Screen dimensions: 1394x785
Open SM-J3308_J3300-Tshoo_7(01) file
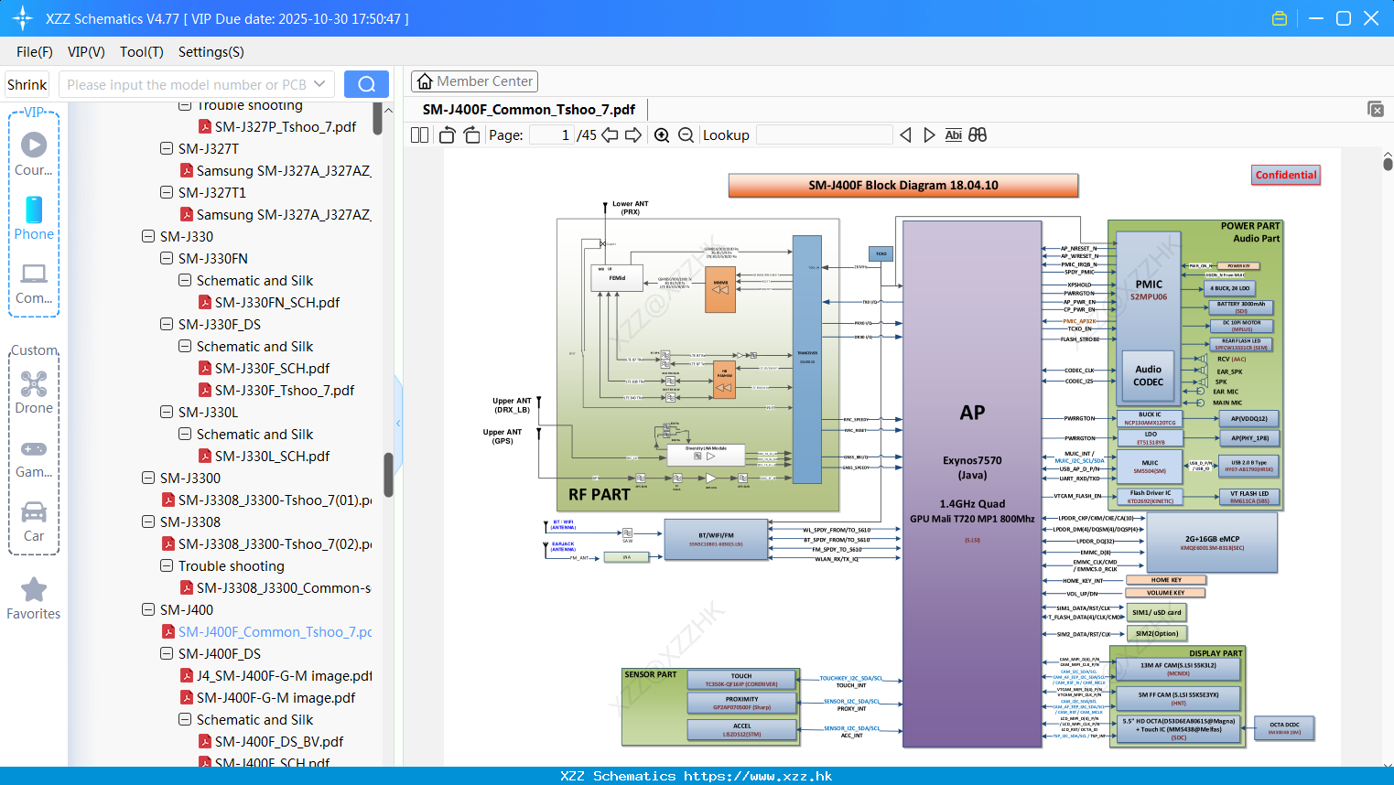pos(266,500)
